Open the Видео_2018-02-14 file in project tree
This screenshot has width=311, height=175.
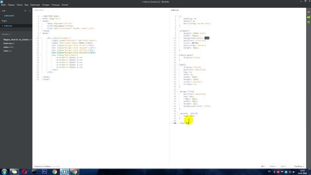(x=17, y=40)
